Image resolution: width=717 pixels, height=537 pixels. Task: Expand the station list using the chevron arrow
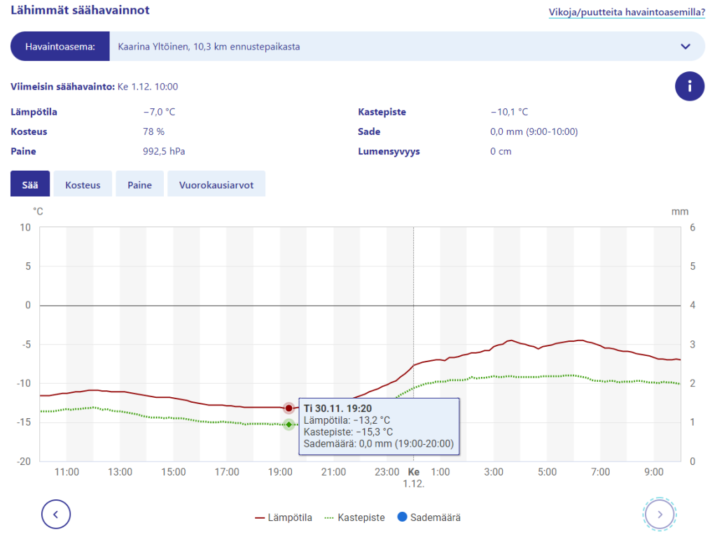pos(685,46)
